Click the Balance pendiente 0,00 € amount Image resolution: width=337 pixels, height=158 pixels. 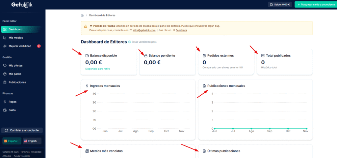152,63
